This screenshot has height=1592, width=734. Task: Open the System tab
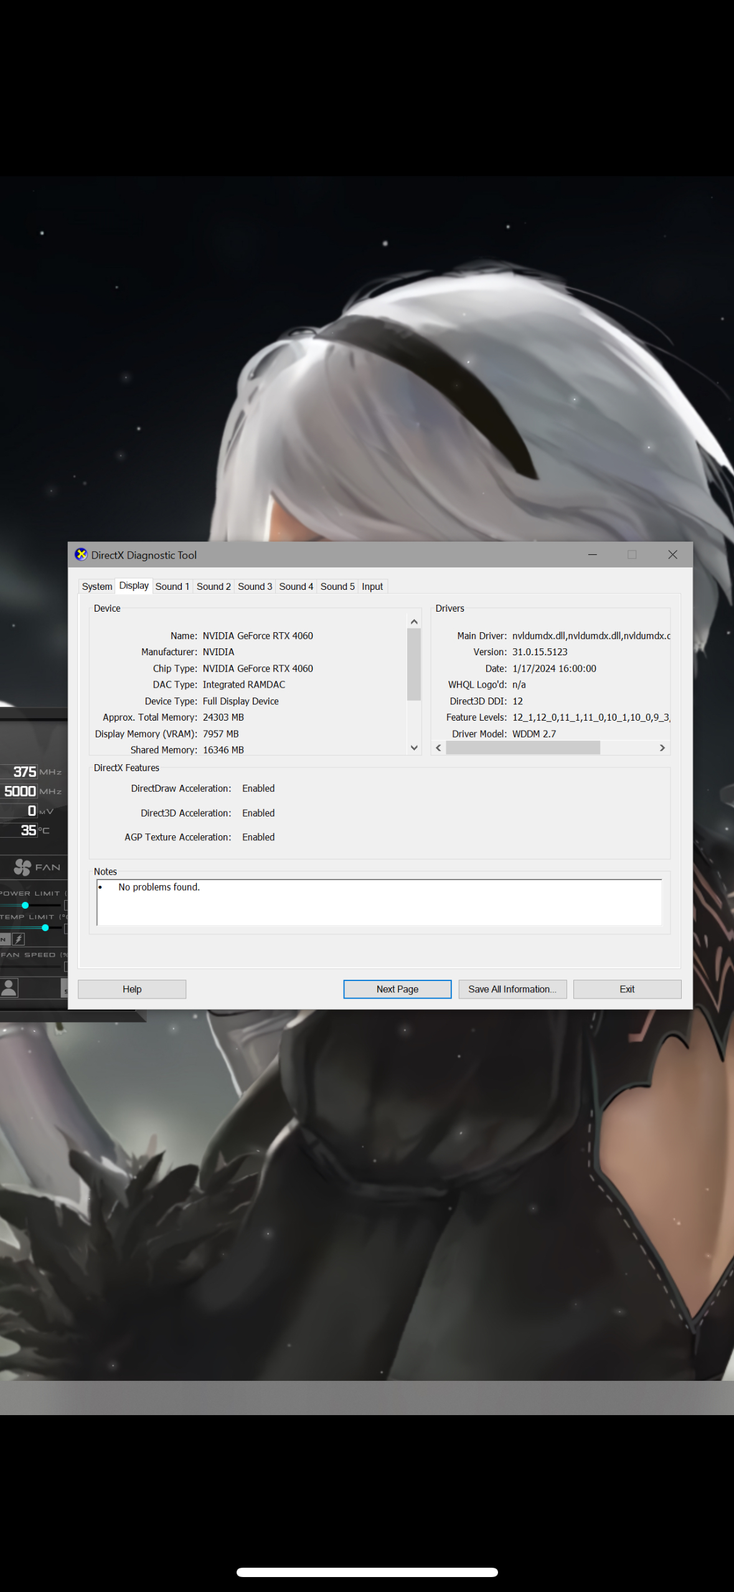point(97,586)
